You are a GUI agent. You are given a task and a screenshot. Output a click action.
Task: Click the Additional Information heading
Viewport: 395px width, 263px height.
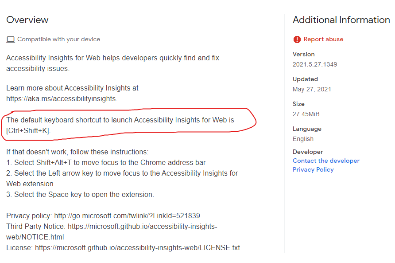click(x=341, y=20)
